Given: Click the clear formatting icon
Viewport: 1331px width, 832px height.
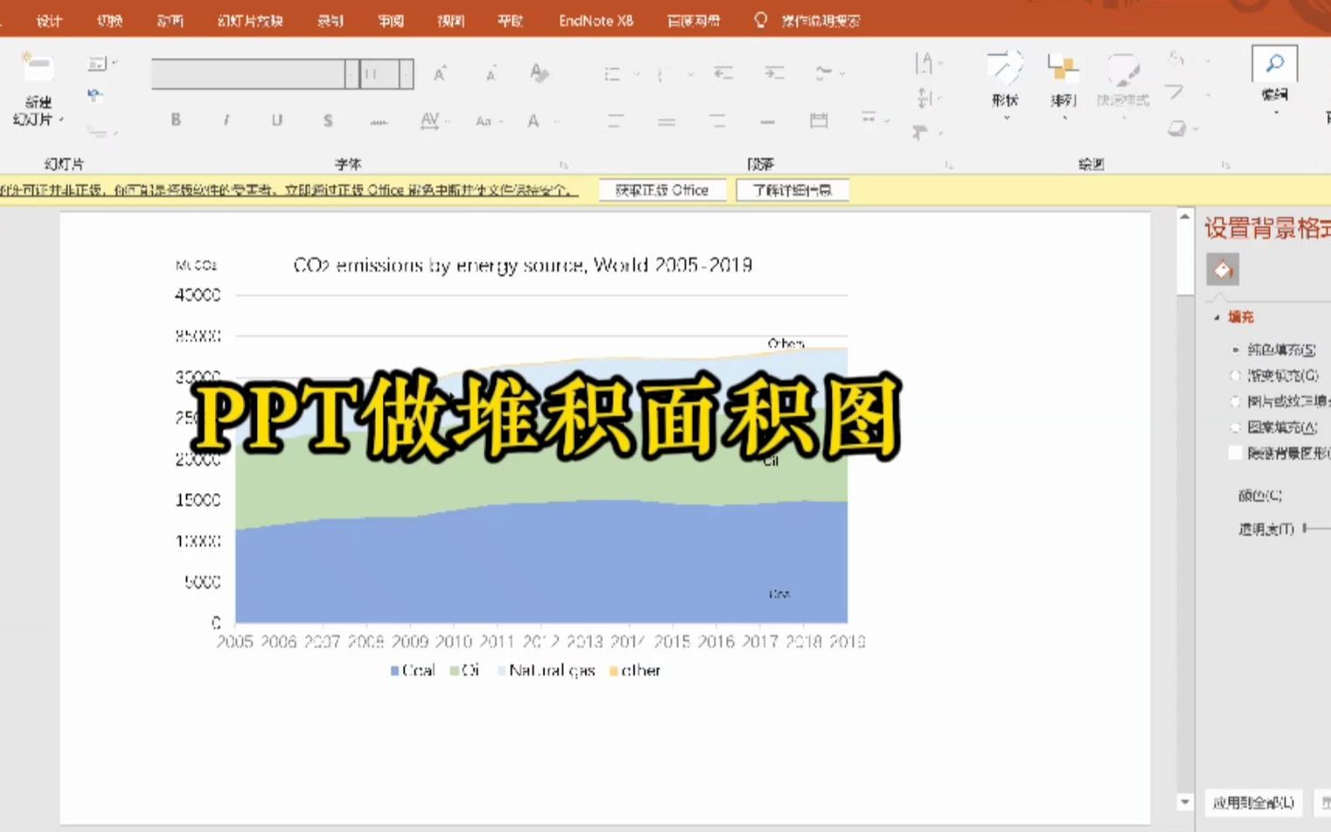Looking at the screenshot, I should (539, 73).
